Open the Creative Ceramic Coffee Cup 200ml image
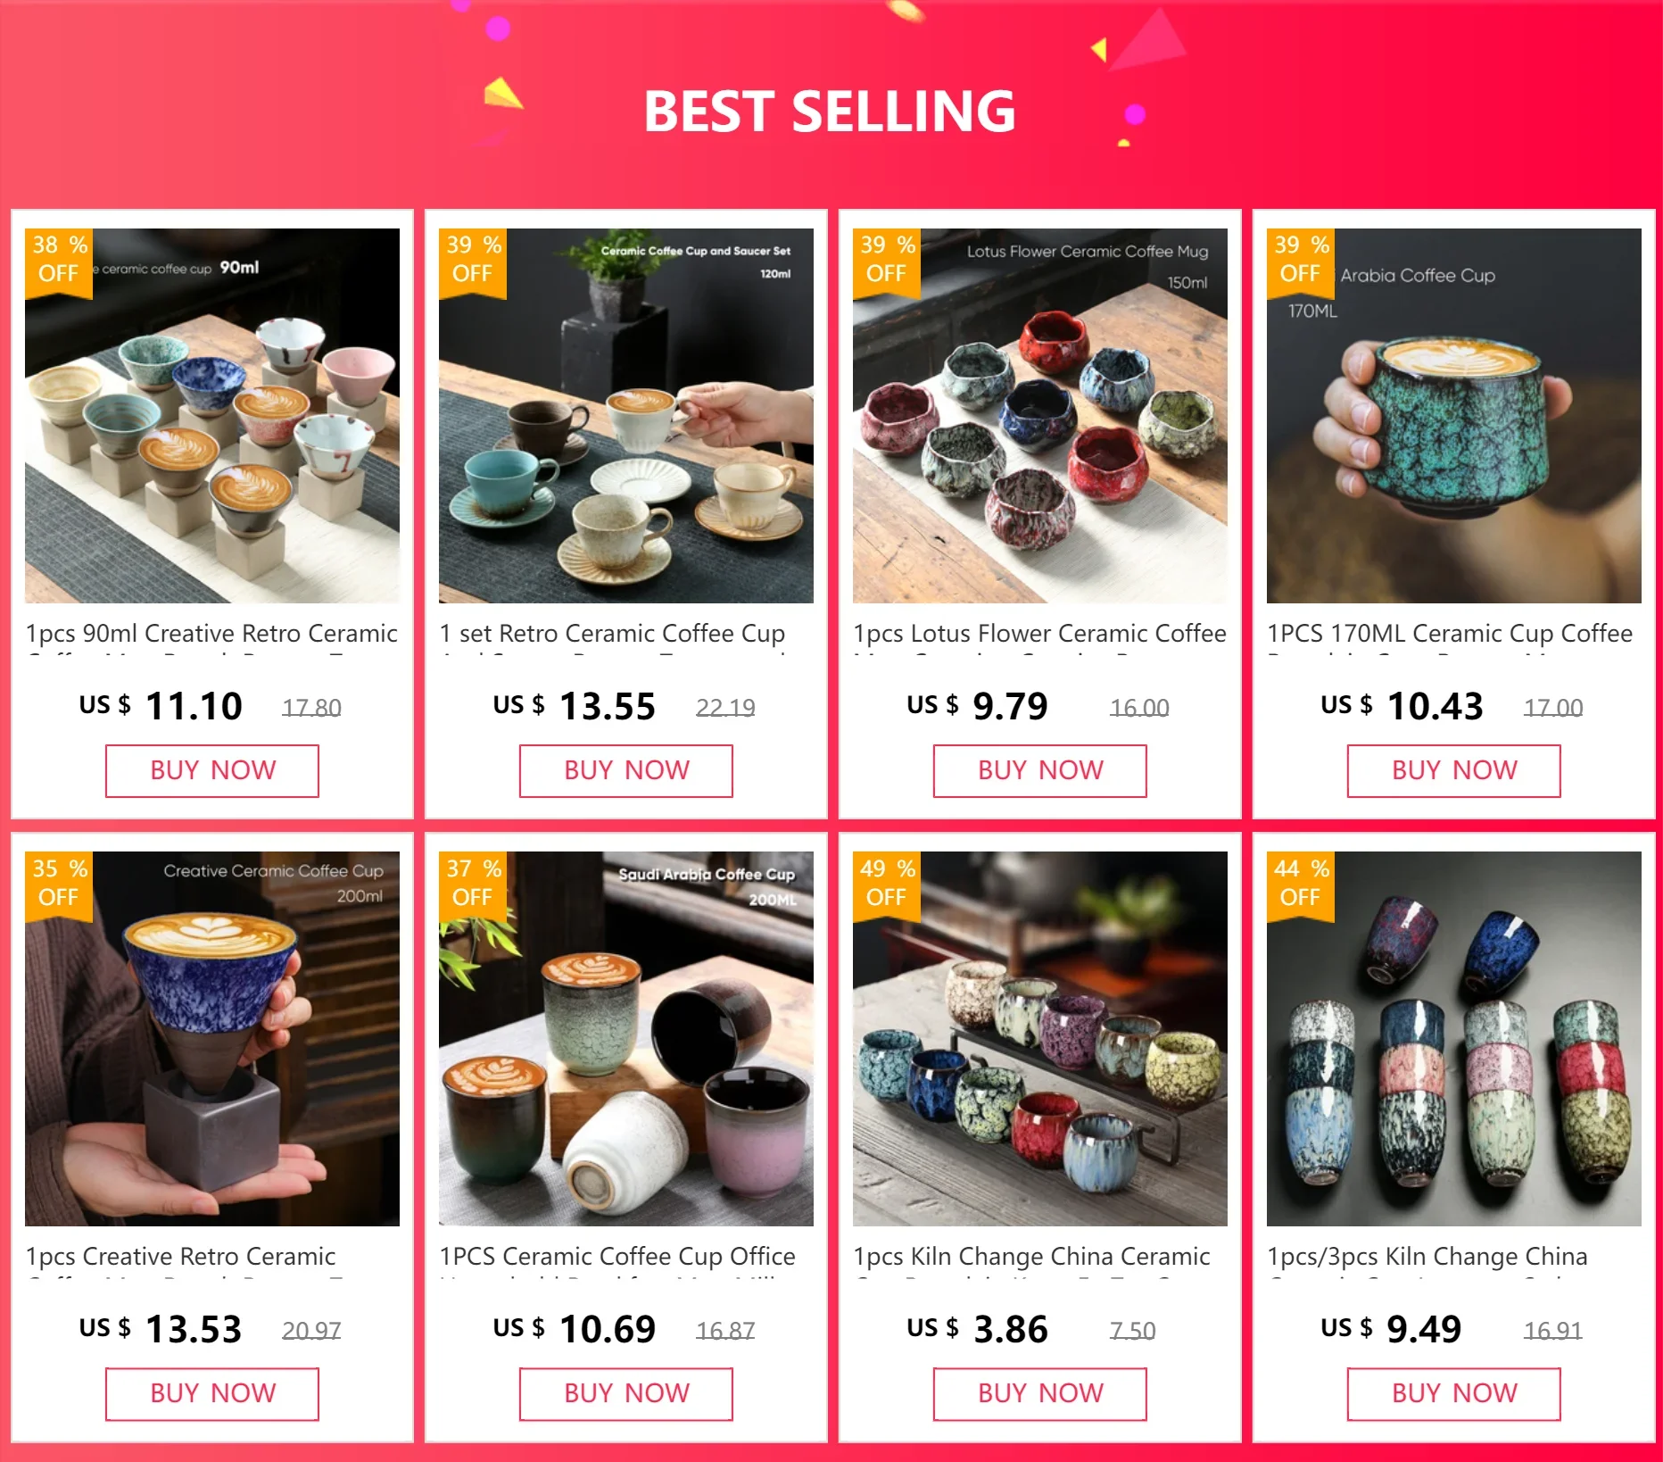1663x1462 pixels. pyautogui.click(x=212, y=1039)
